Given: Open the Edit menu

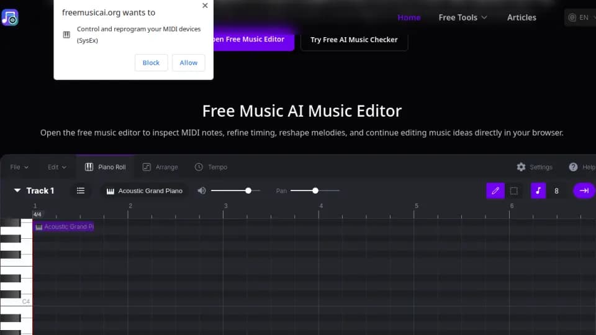Looking at the screenshot, I should click(x=56, y=167).
